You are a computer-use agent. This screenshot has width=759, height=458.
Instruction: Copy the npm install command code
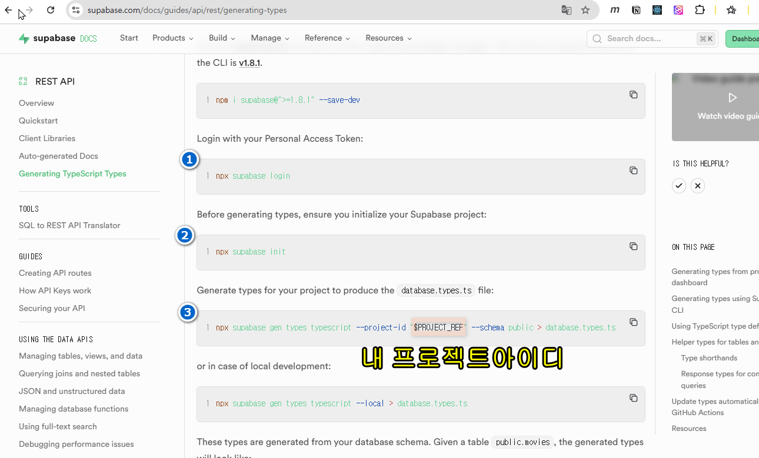pos(633,95)
